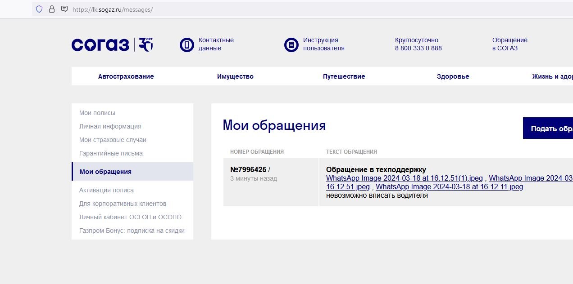Open Личная информация in sidebar
Image resolution: width=573 pixels, height=284 pixels.
tap(110, 126)
